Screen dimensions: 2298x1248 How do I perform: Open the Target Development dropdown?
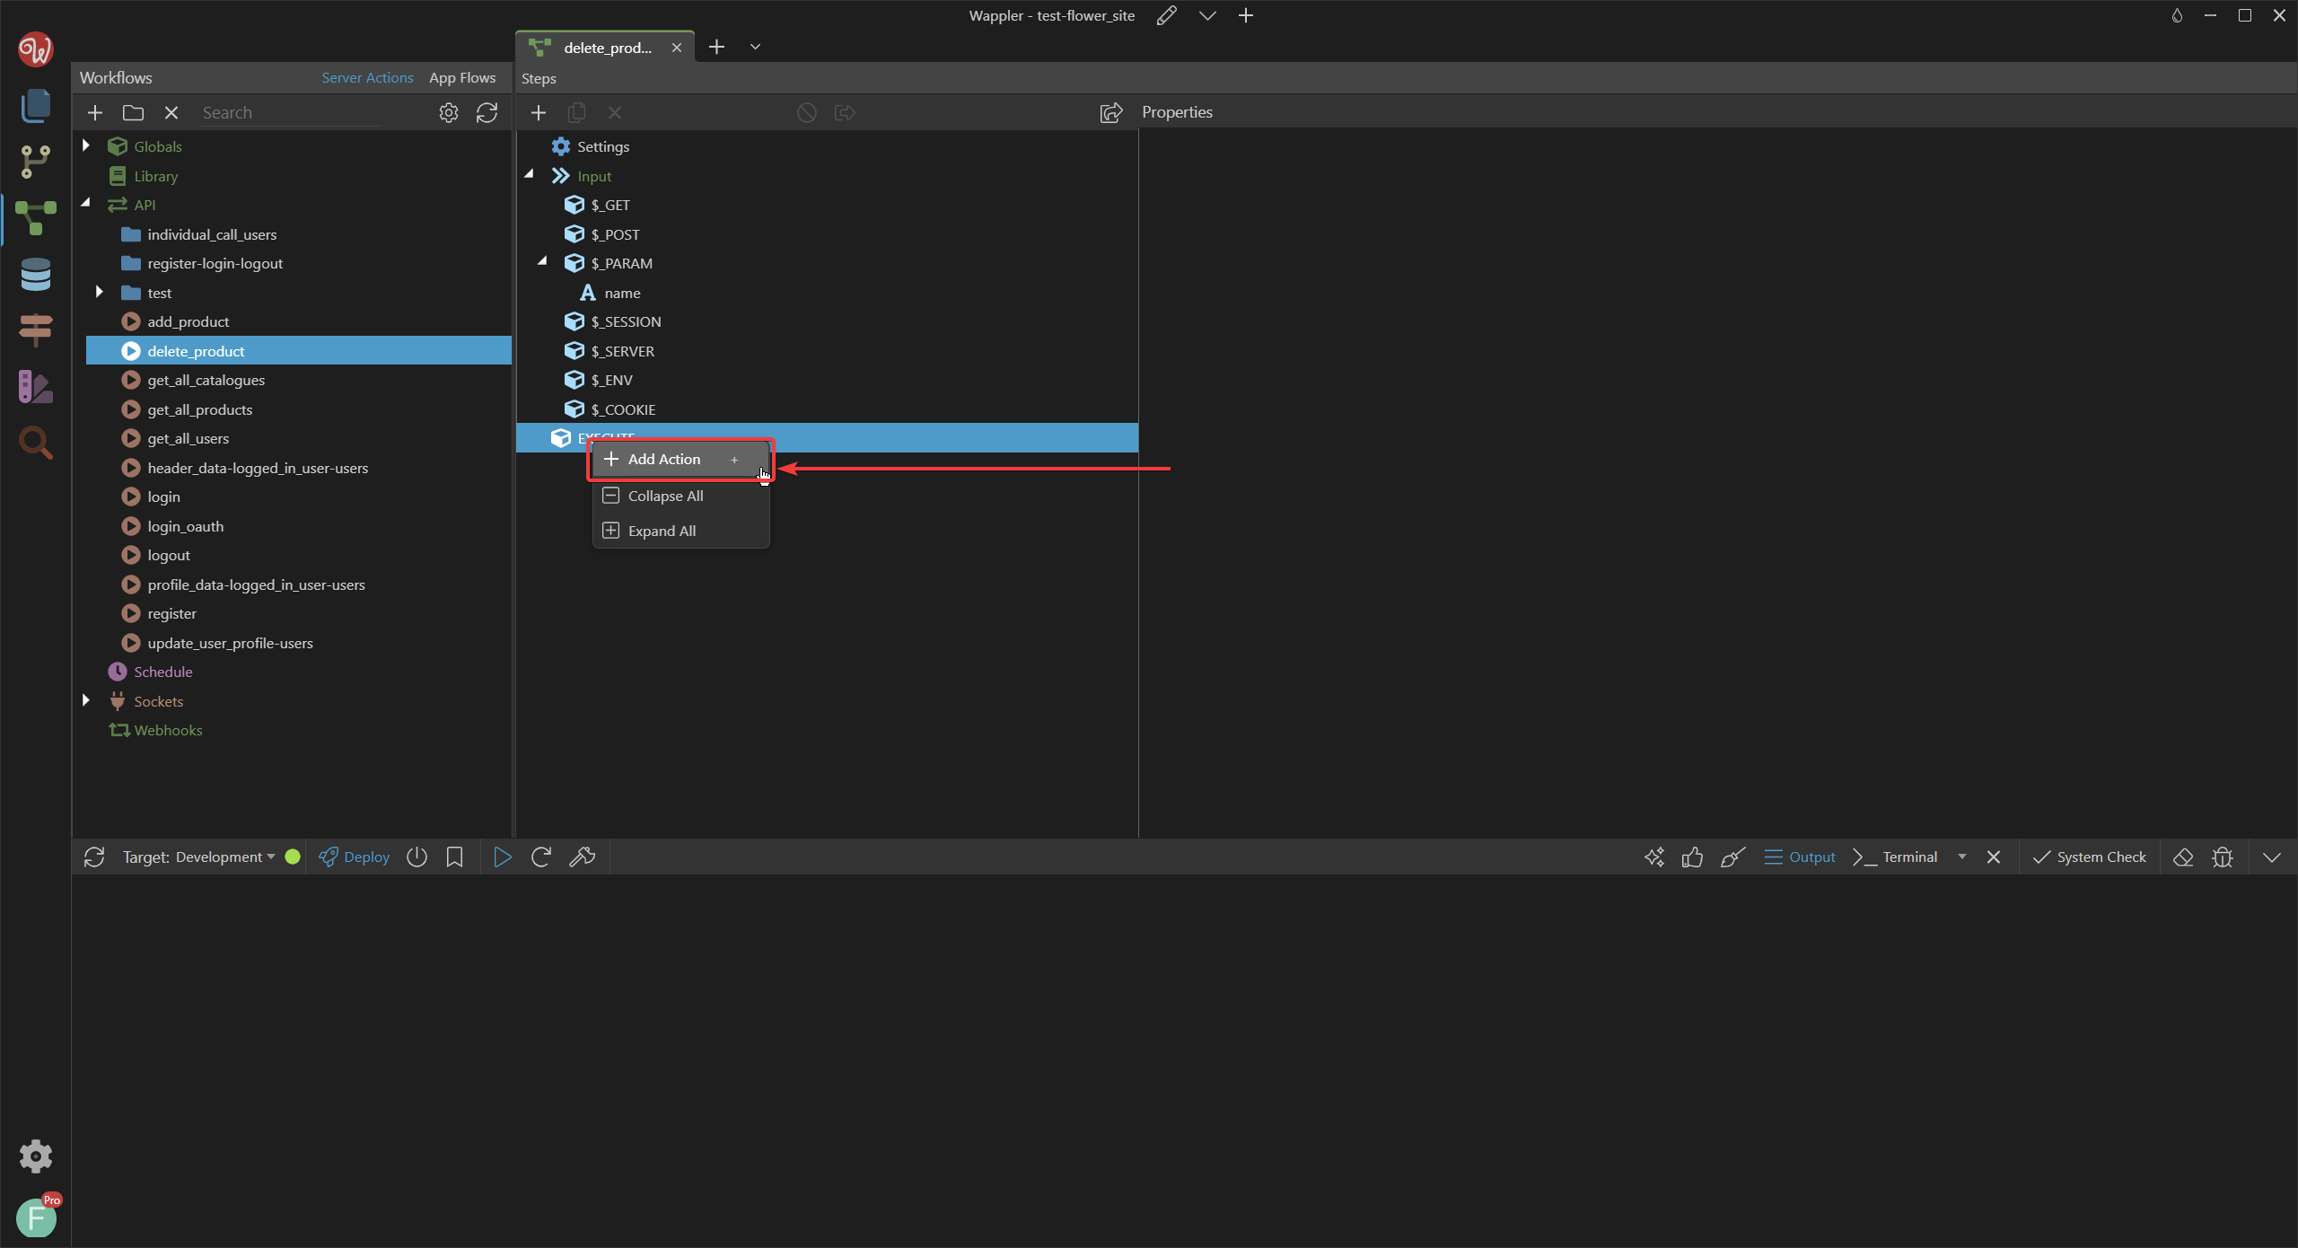pyautogui.click(x=199, y=857)
